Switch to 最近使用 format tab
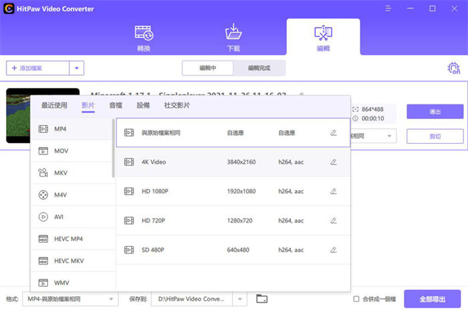Image resolution: width=468 pixels, height=311 pixels. tap(54, 106)
